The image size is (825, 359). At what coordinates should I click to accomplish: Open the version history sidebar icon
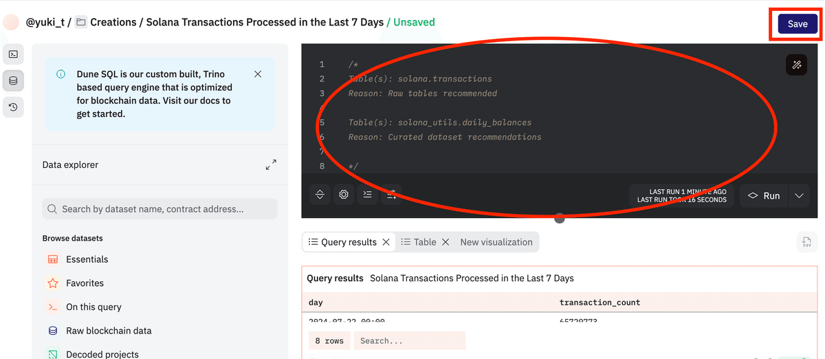click(13, 107)
